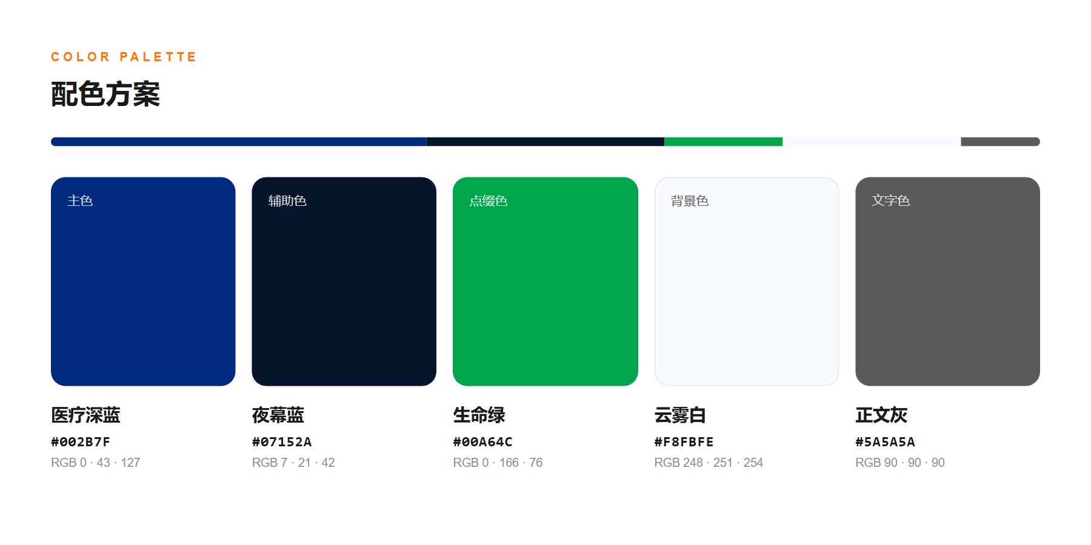Image resolution: width=1091 pixels, height=545 pixels.
Task: Click the RGB 0 · 166 · 76 value
Action: click(498, 463)
